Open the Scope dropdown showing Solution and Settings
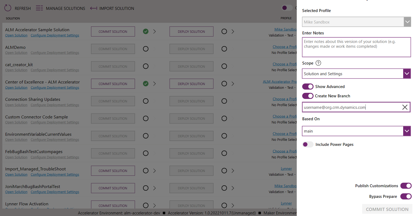The height and width of the screenshot is (216, 416). point(407,73)
